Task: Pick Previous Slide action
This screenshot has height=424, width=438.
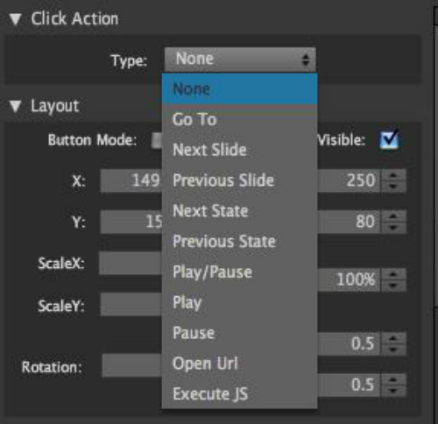Action: click(x=239, y=180)
